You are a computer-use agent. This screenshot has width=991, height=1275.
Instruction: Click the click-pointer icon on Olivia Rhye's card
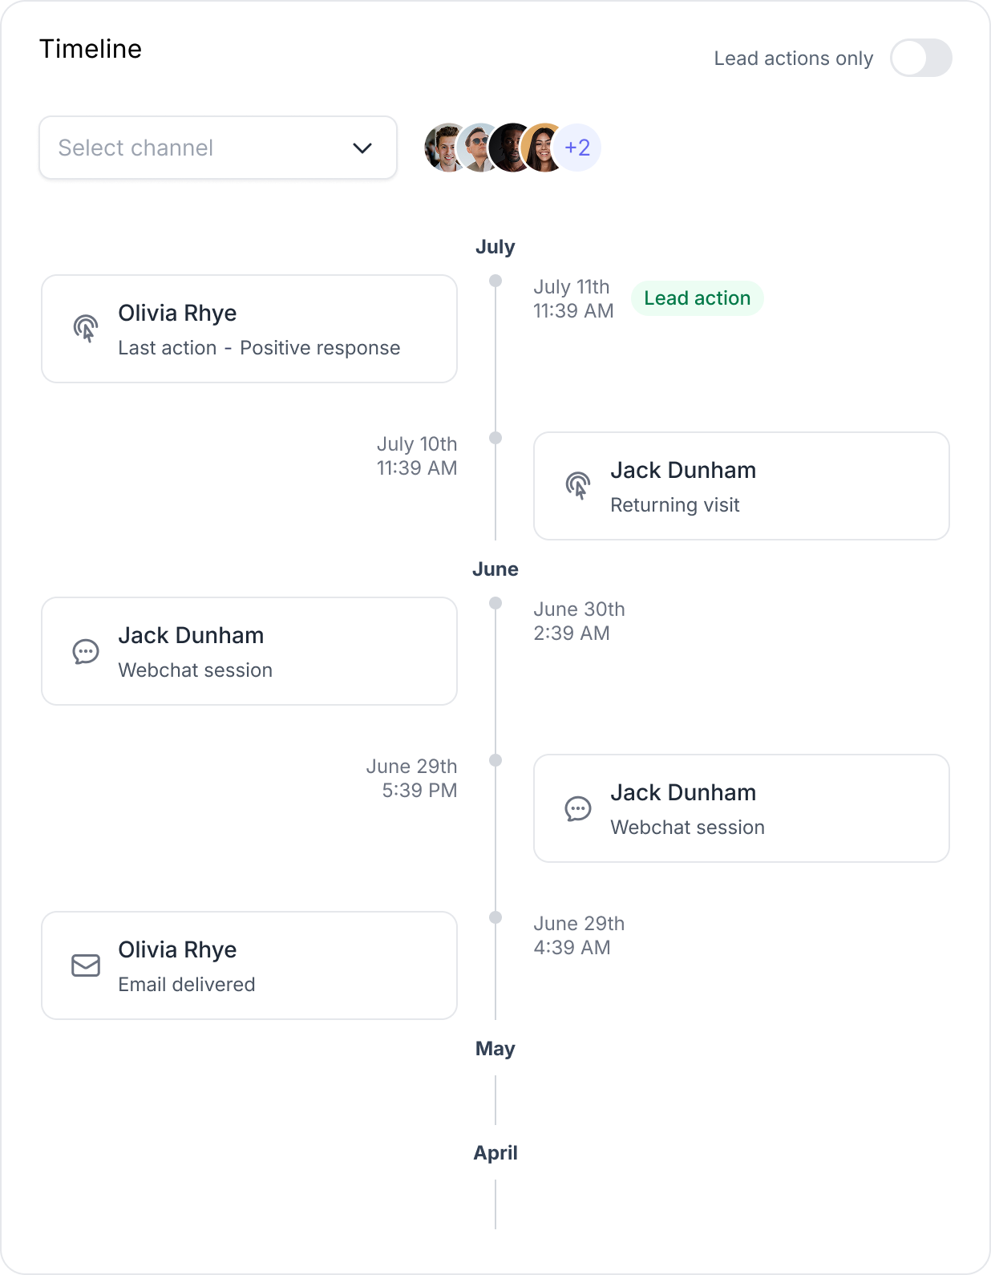pos(86,329)
